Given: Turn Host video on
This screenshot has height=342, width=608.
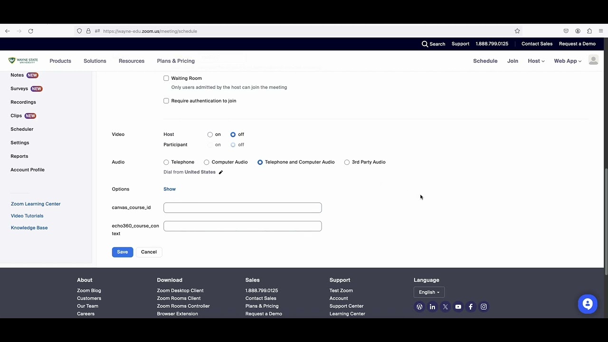Looking at the screenshot, I should (x=210, y=134).
